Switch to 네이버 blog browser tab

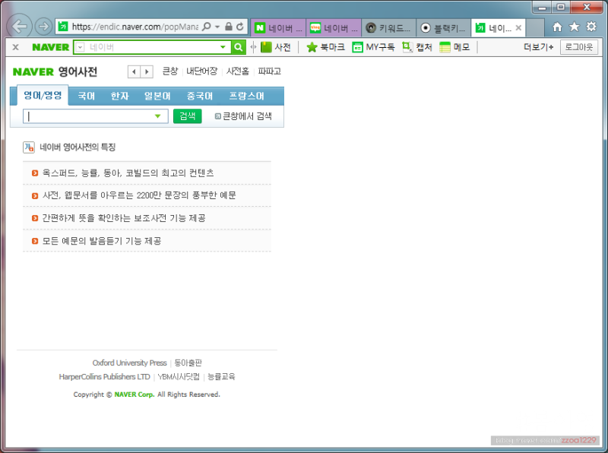point(334,28)
